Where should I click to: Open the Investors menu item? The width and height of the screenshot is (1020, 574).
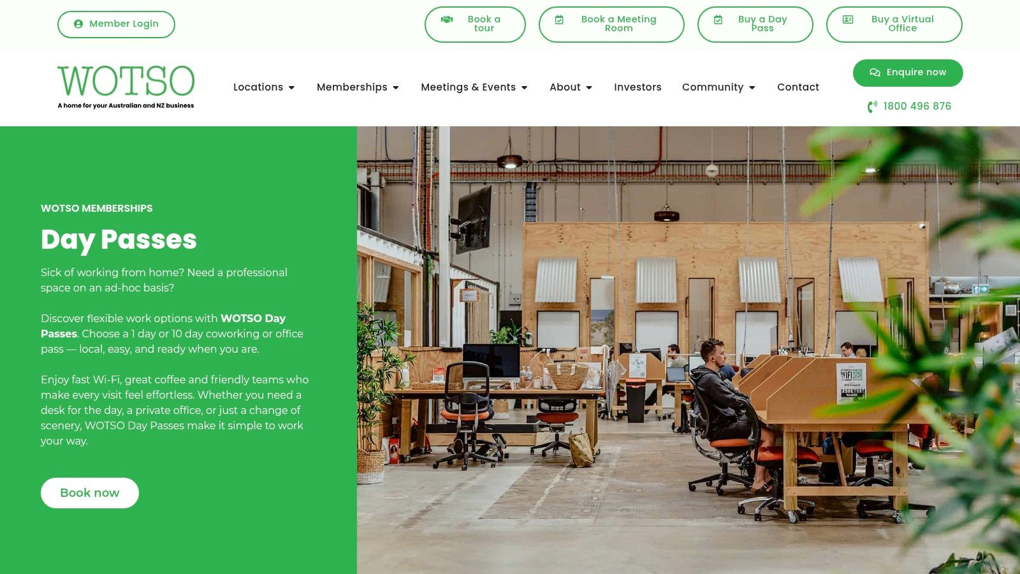pos(637,87)
